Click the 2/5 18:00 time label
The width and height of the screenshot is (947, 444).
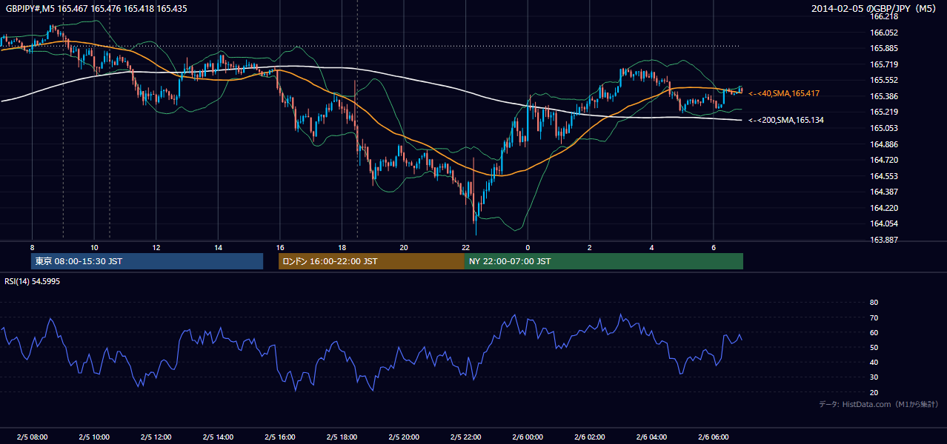pos(342,437)
